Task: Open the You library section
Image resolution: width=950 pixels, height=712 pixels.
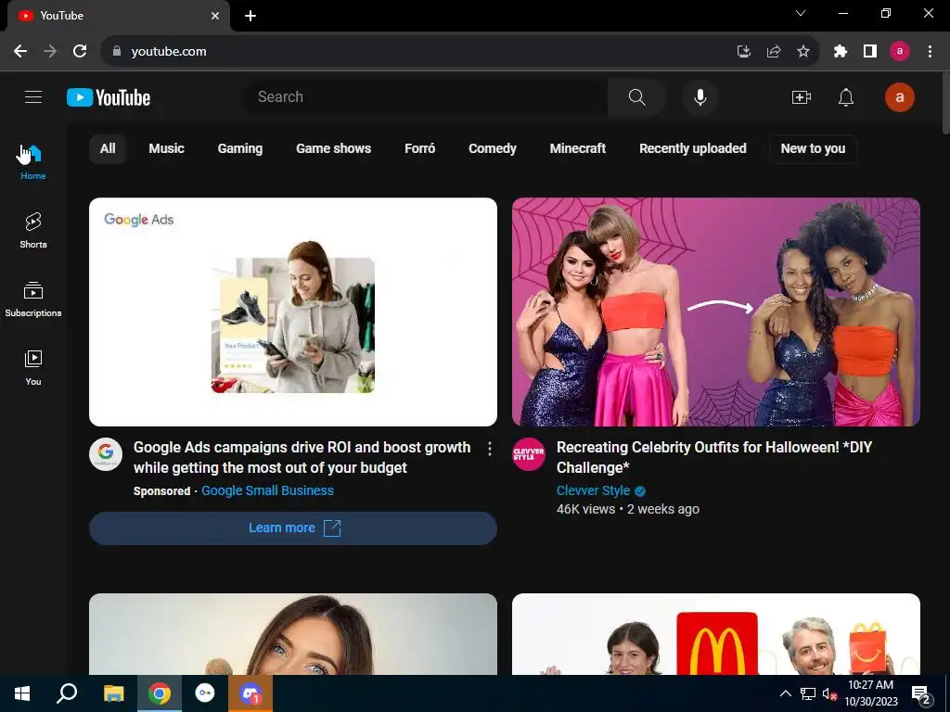Action: pyautogui.click(x=33, y=367)
